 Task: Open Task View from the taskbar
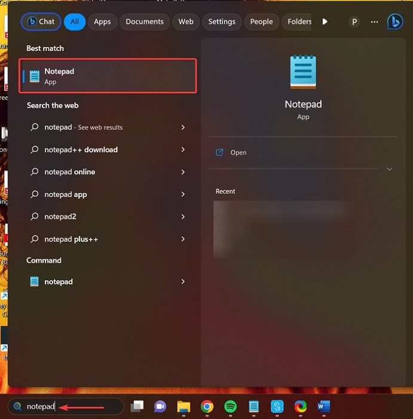[137, 406]
